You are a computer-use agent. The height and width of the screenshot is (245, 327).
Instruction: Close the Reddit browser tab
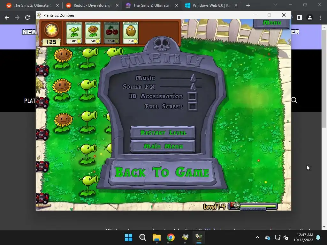point(117,5)
